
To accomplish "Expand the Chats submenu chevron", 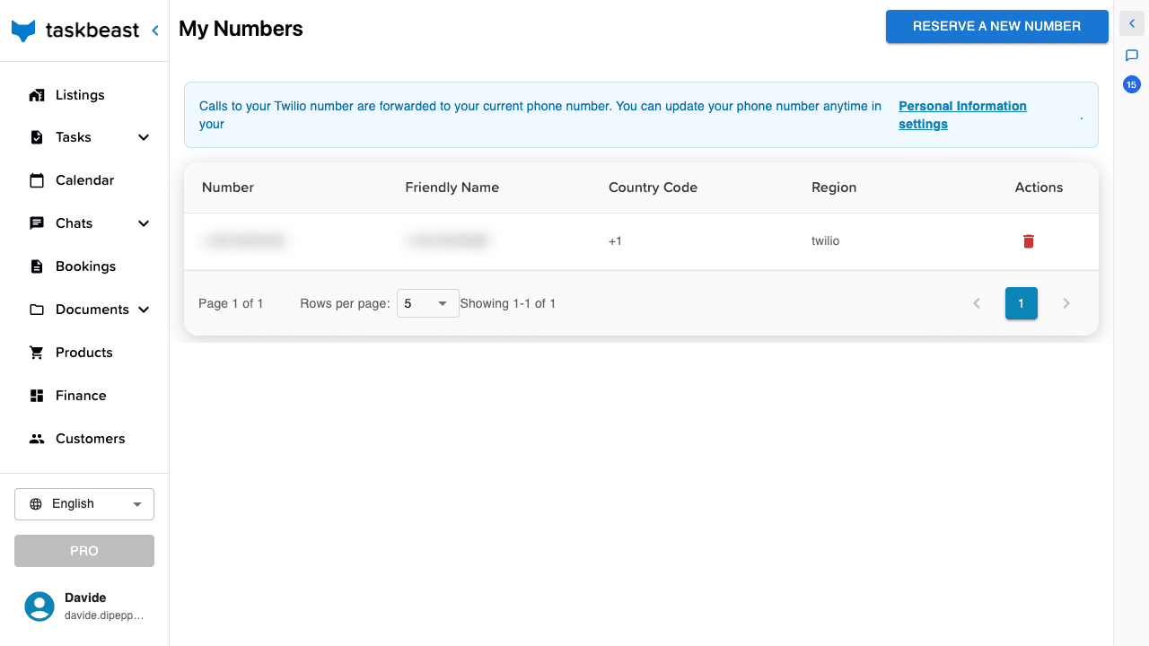I will pyautogui.click(x=144, y=223).
